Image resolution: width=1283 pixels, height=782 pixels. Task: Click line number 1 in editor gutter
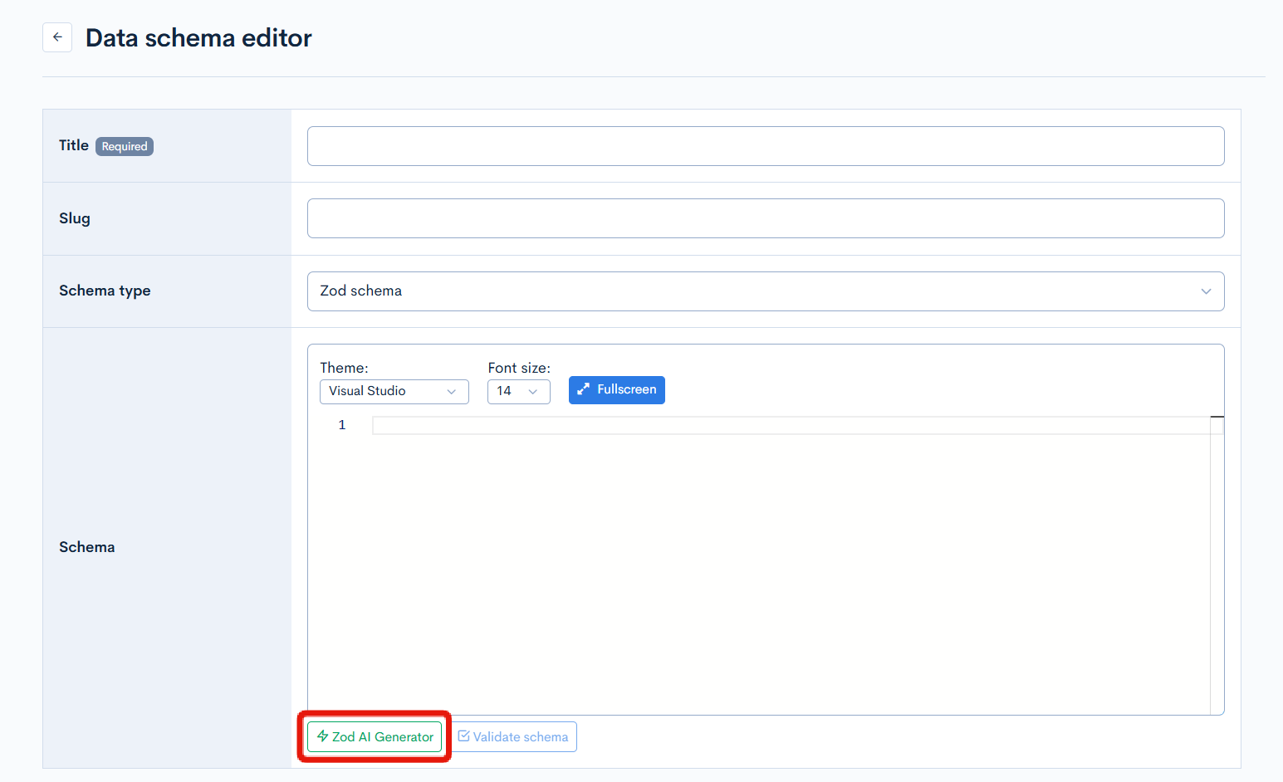(x=341, y=425)
